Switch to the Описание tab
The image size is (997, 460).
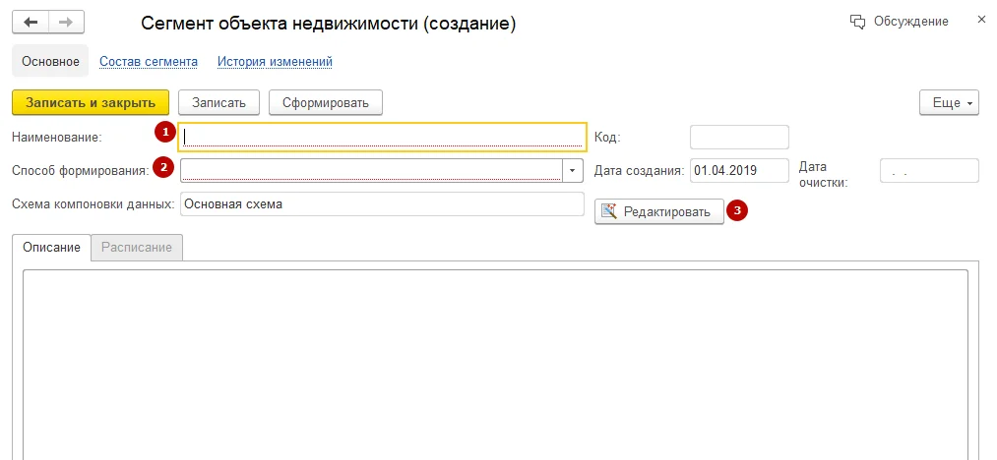51,248
